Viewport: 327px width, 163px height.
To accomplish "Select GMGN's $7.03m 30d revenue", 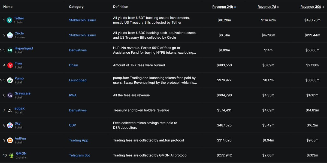I will coord(312,155).
